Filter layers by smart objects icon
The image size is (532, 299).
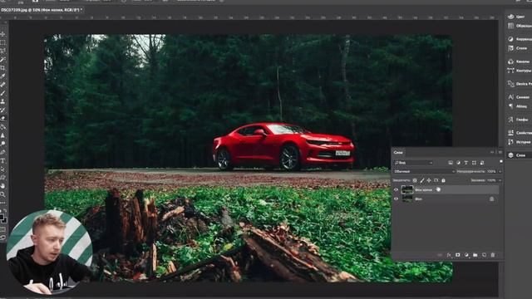click(482, 163)
